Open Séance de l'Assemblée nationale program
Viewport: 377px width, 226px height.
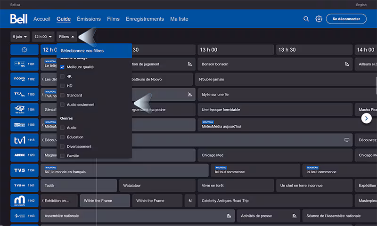[339, 216]
